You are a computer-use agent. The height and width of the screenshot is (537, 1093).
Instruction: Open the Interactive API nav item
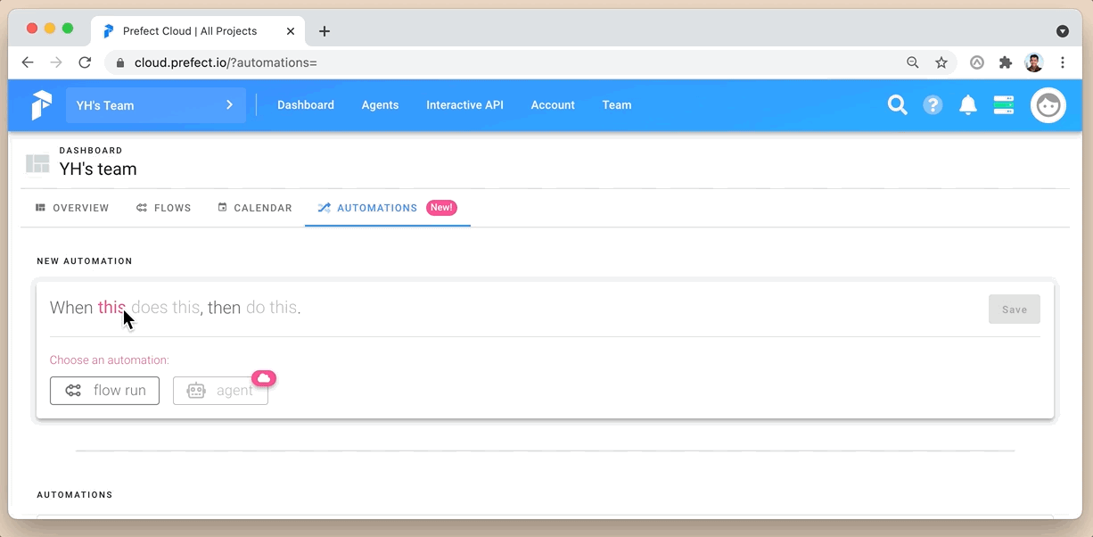pos(464,105)
